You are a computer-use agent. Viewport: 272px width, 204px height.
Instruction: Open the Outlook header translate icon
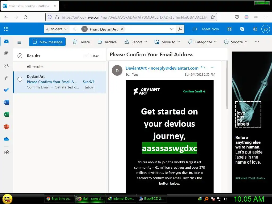[255, 29]
